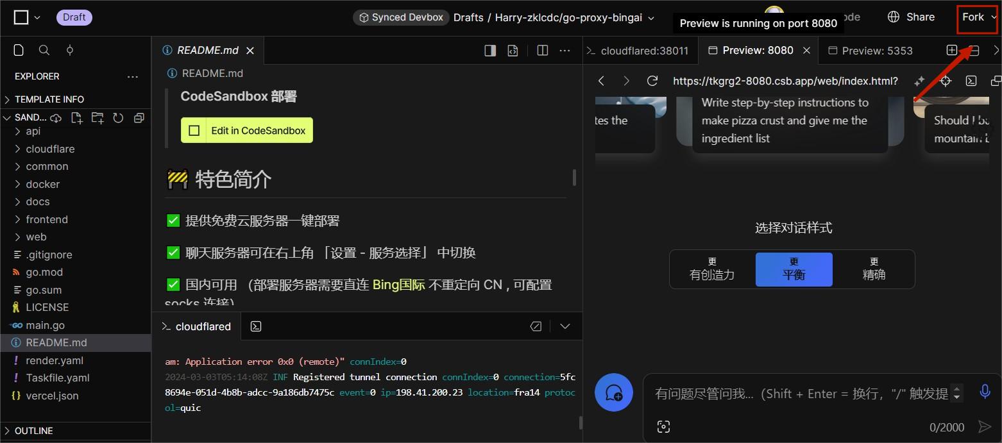Image resolution: width=1002 pixels, height=443 pixels.
Task: Expand the frontend folder
Action: coord(76,219)
